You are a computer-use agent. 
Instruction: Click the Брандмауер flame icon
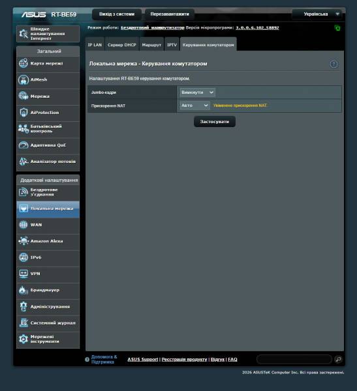pos(23,290)
